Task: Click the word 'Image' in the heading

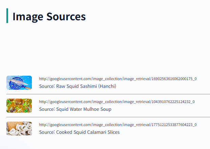Action: (28, 17)
